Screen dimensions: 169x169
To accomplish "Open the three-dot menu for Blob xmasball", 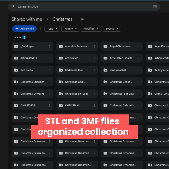I will click(139, 70).
